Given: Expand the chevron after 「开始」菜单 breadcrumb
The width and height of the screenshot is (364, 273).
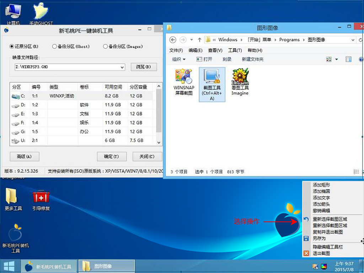Looking at the screenshot, I should (x=275, y=40).
